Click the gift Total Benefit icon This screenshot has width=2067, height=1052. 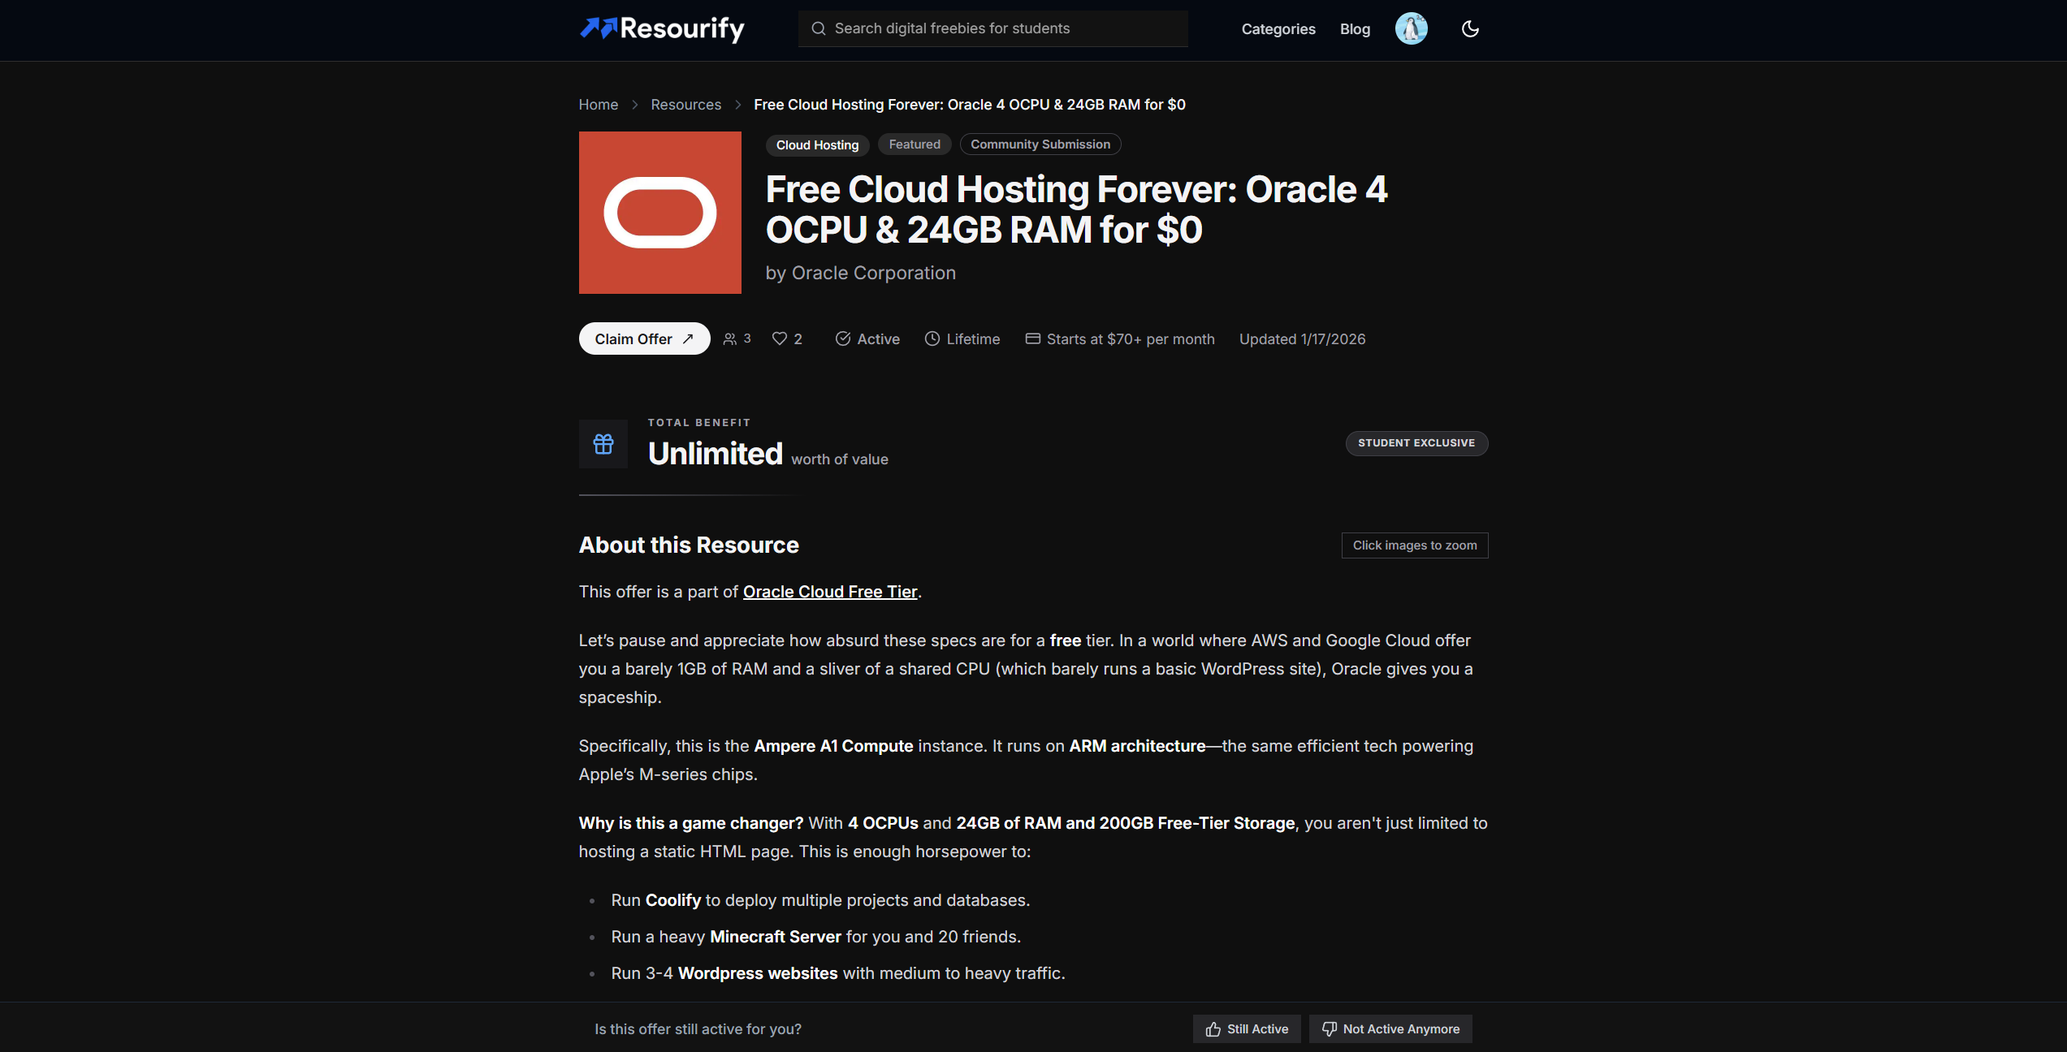pyautogui.click(x=603, y=444)
